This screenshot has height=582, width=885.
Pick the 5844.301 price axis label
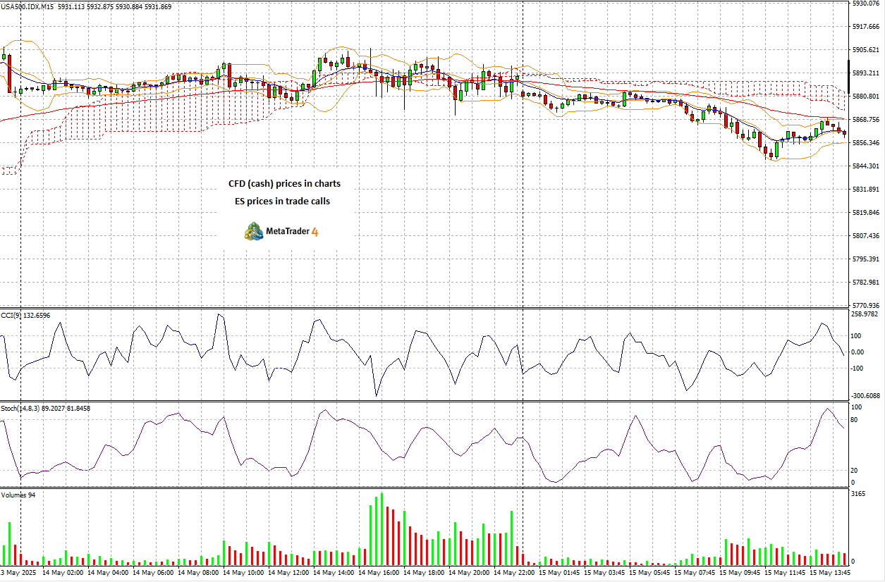point(865,166)
